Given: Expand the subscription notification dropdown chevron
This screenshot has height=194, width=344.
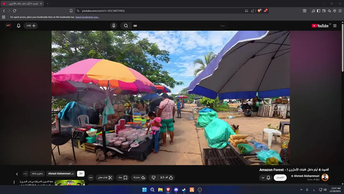Looking at the screenshot, I should [263, 178].
